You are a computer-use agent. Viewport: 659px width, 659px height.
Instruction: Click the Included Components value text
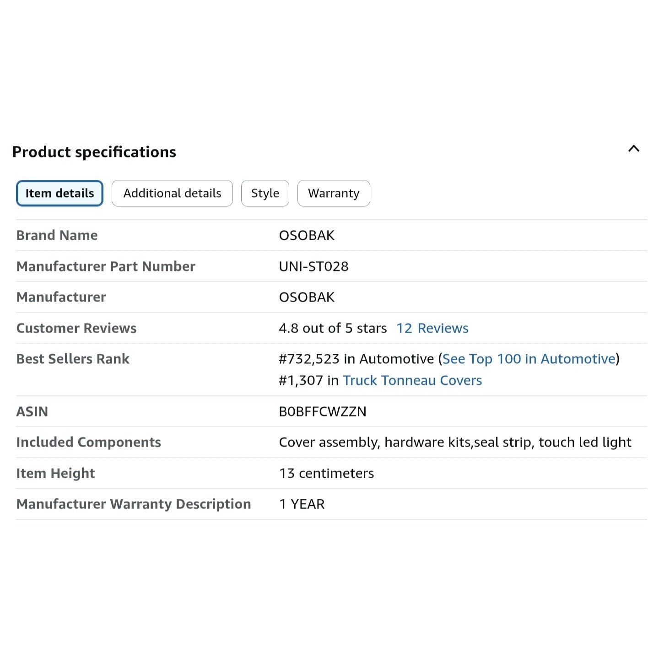pyautogui.click(x=455, y=442)
